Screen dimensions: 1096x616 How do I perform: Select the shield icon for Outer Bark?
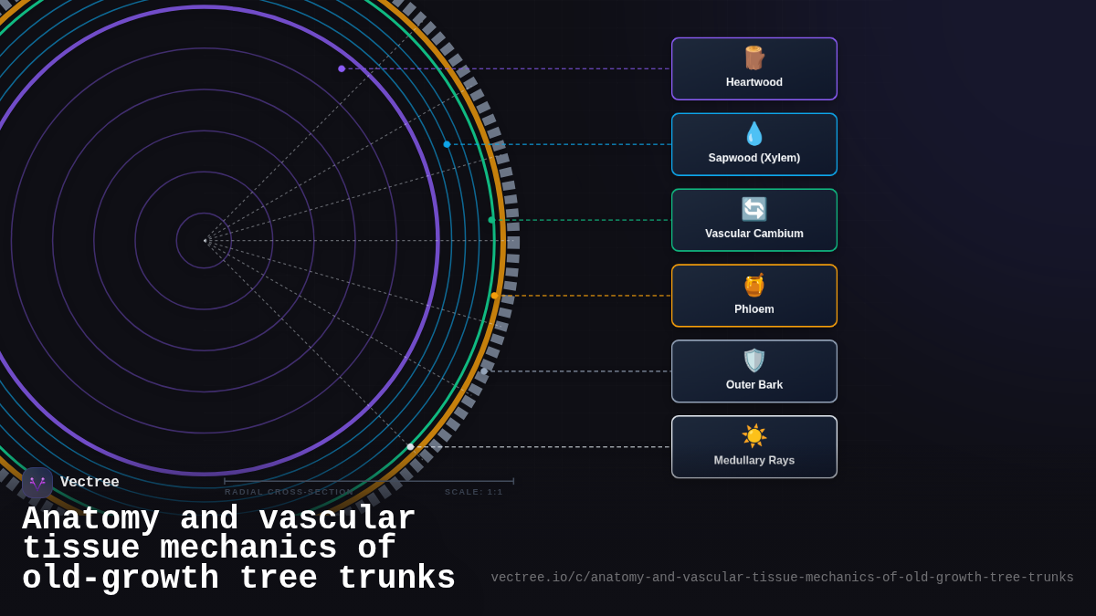pos(753,361)
